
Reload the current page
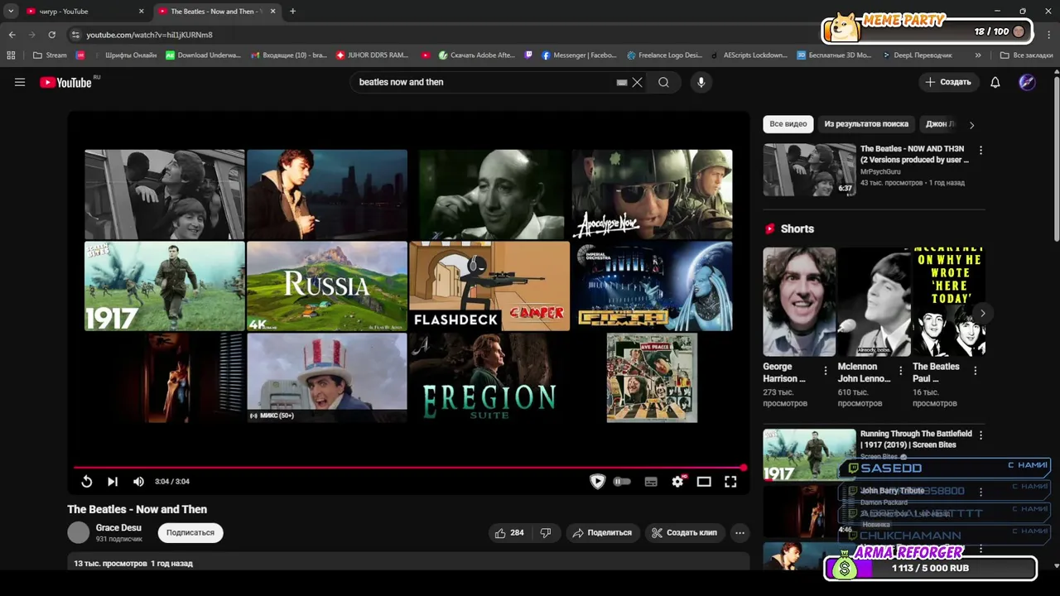[x=51, y=35]
